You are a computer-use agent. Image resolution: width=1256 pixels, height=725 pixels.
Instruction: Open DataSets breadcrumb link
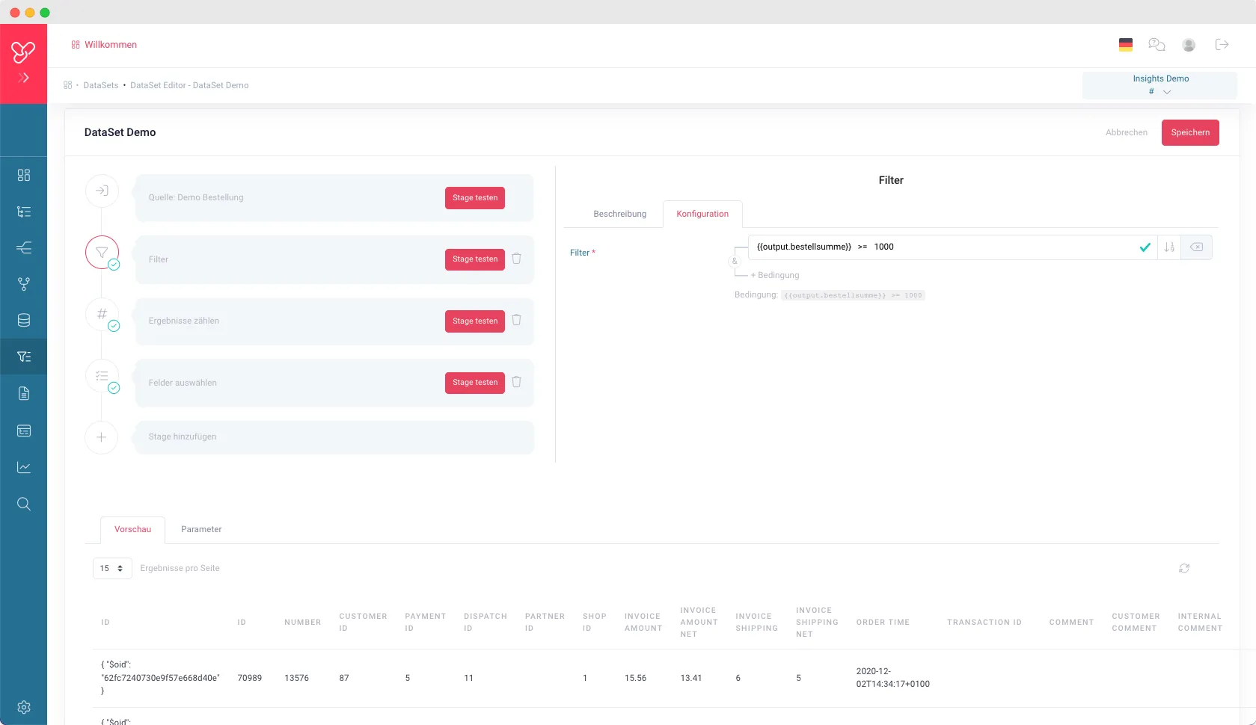(101, 85)
